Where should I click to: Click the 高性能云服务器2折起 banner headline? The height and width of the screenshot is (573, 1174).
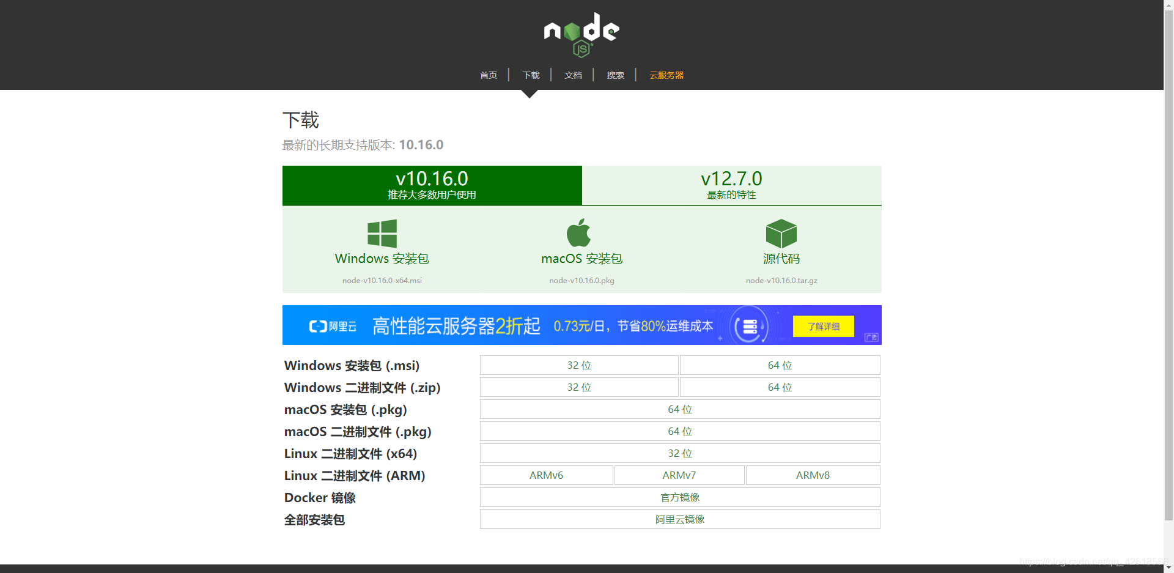[457, 326]
